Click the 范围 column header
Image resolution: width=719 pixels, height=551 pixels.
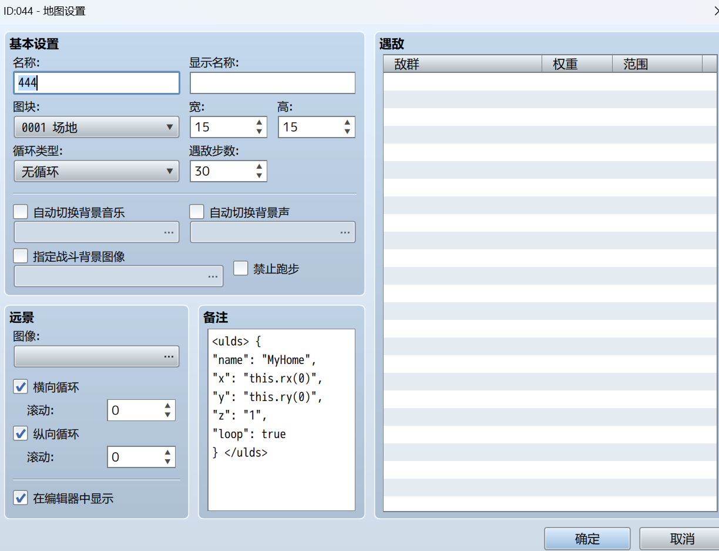click(x=657, y=64)
